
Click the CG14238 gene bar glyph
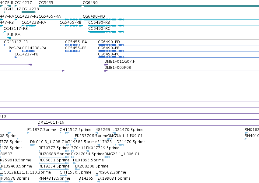29,12
